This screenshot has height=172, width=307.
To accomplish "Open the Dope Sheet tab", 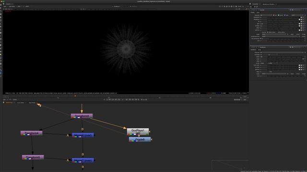I will (x=32, y=103).
